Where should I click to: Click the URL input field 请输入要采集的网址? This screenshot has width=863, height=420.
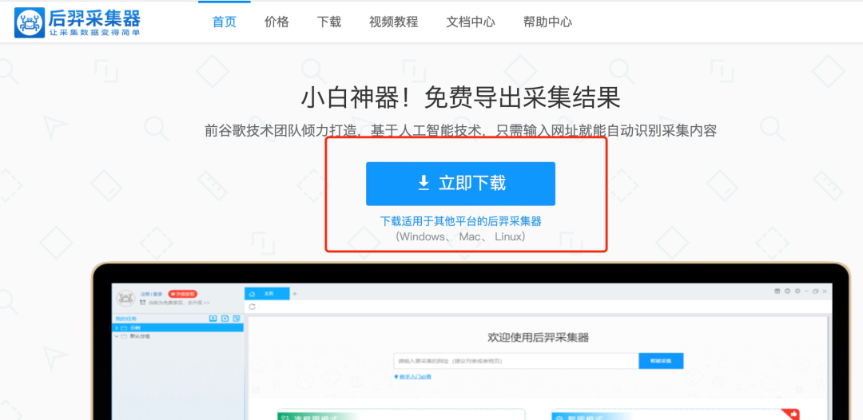516,361
